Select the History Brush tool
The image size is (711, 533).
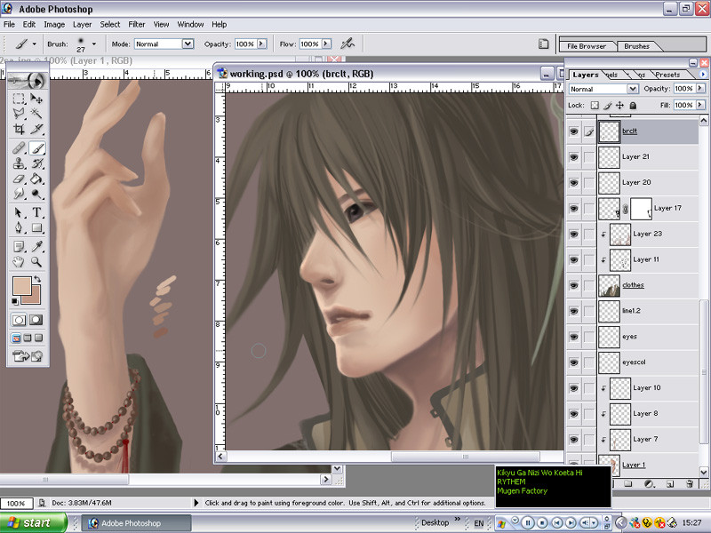click(36, 163)
